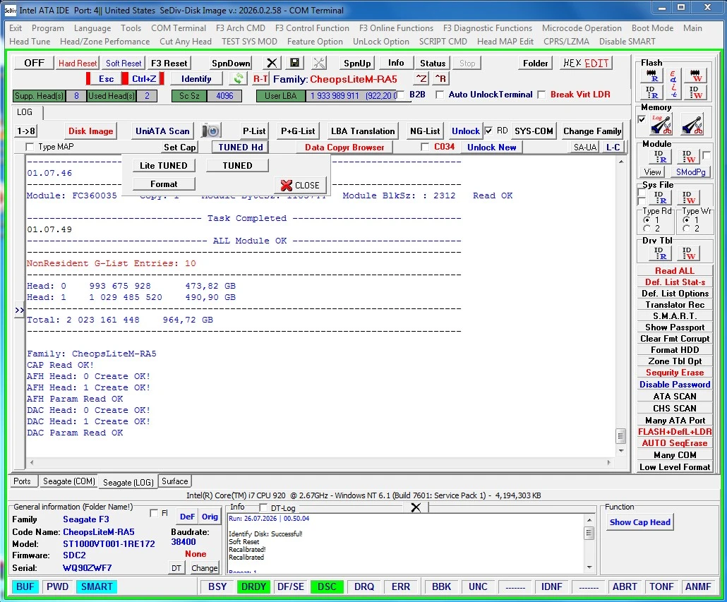
Task: Click the Sc Sz value 4096
Action: coord(224,95)
